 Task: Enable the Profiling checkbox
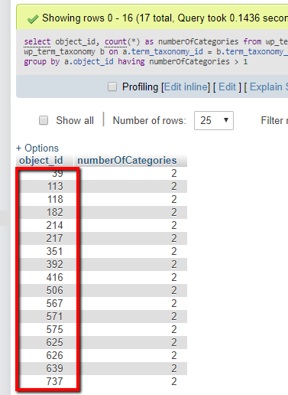tap(112, 87)
